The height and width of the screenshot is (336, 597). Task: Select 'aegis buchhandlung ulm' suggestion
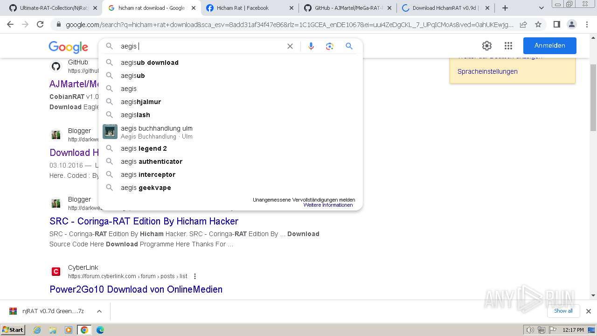230,132
